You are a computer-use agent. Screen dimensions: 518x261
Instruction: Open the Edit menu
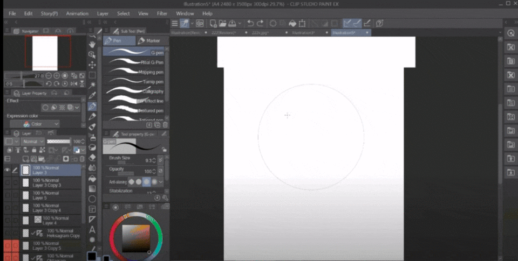[29, 13]
